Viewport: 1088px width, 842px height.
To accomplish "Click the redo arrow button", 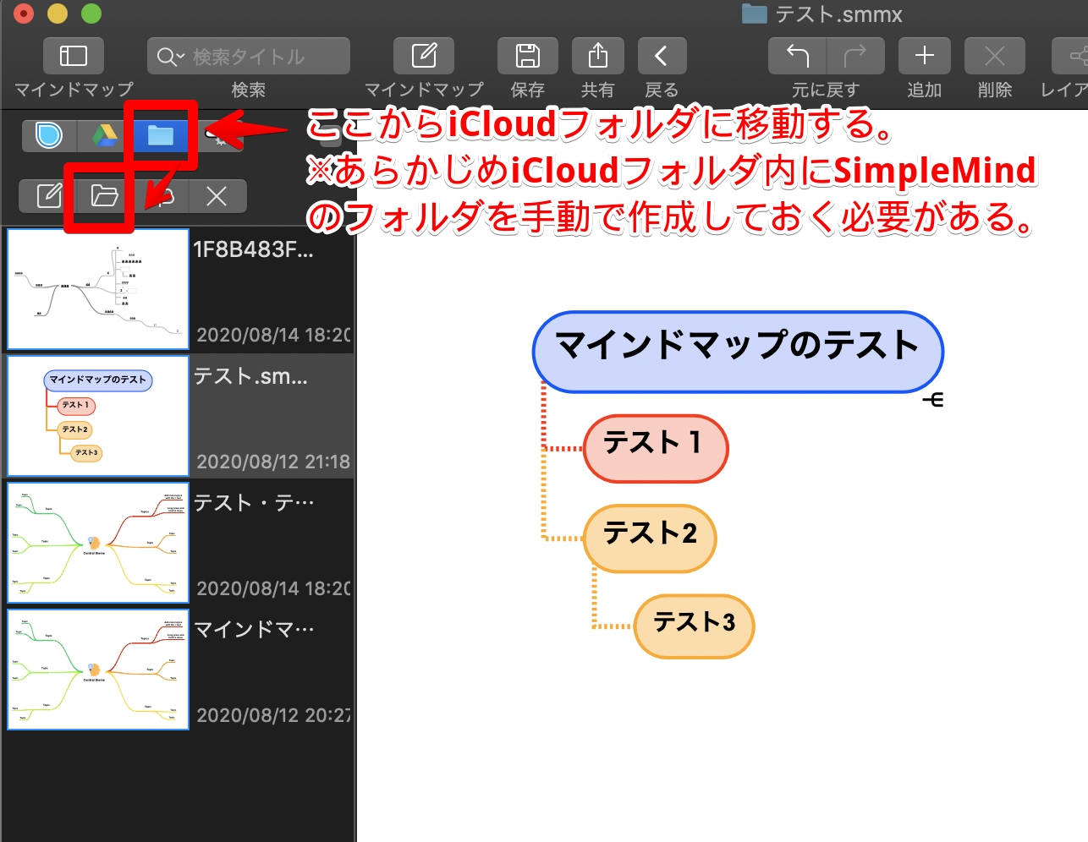I will [855, 57].
